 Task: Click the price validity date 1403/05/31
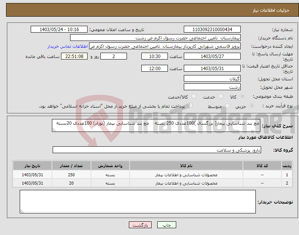tap(212, 68)
